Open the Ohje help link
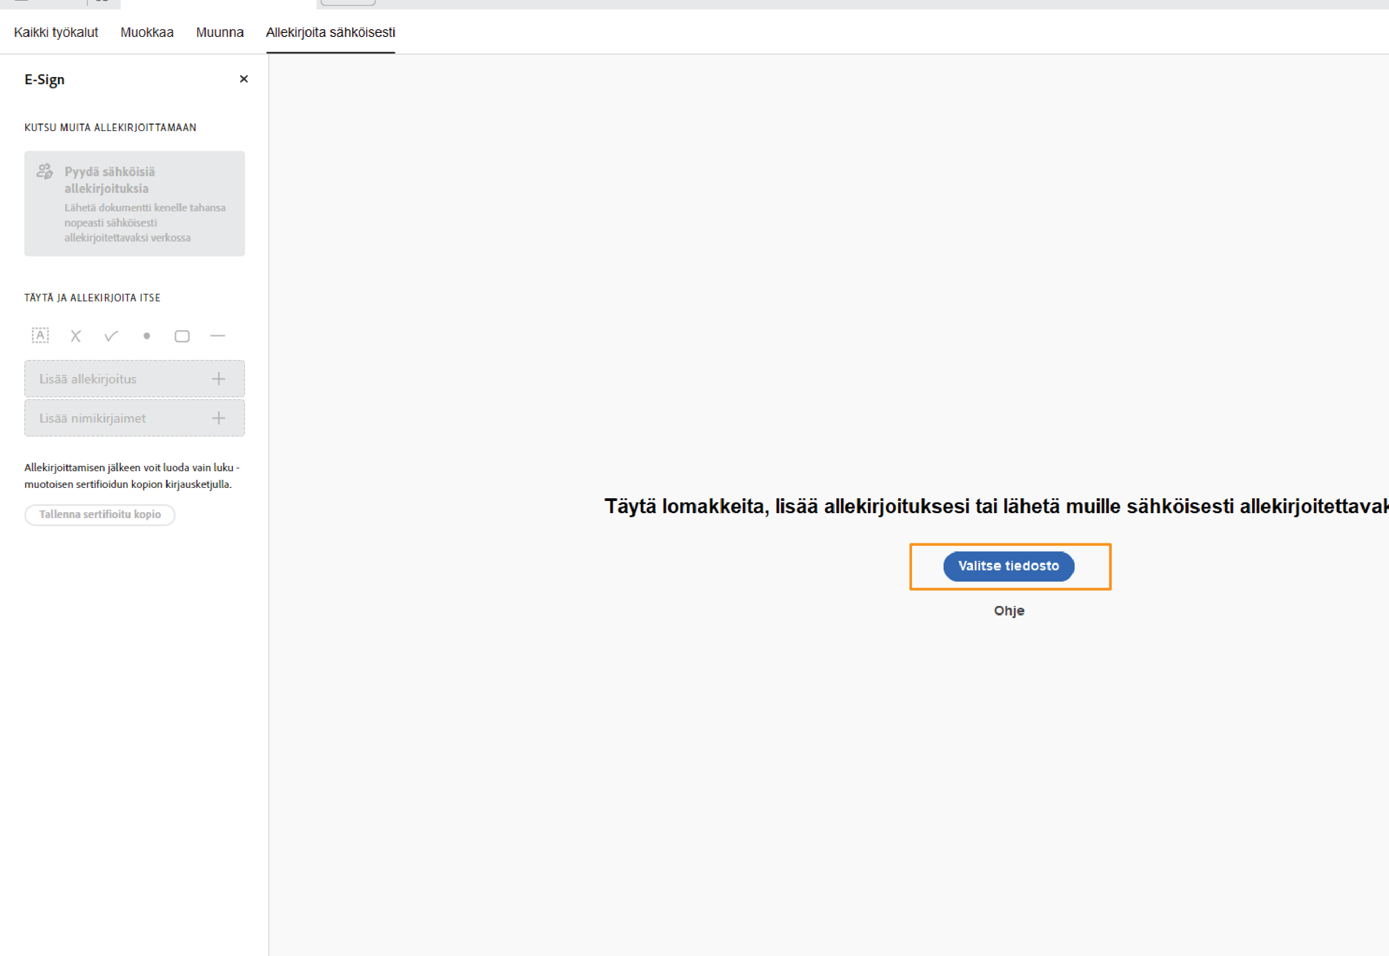Image resolution: width=1389 pixels, height=956 pixels. pos(1009,610)
